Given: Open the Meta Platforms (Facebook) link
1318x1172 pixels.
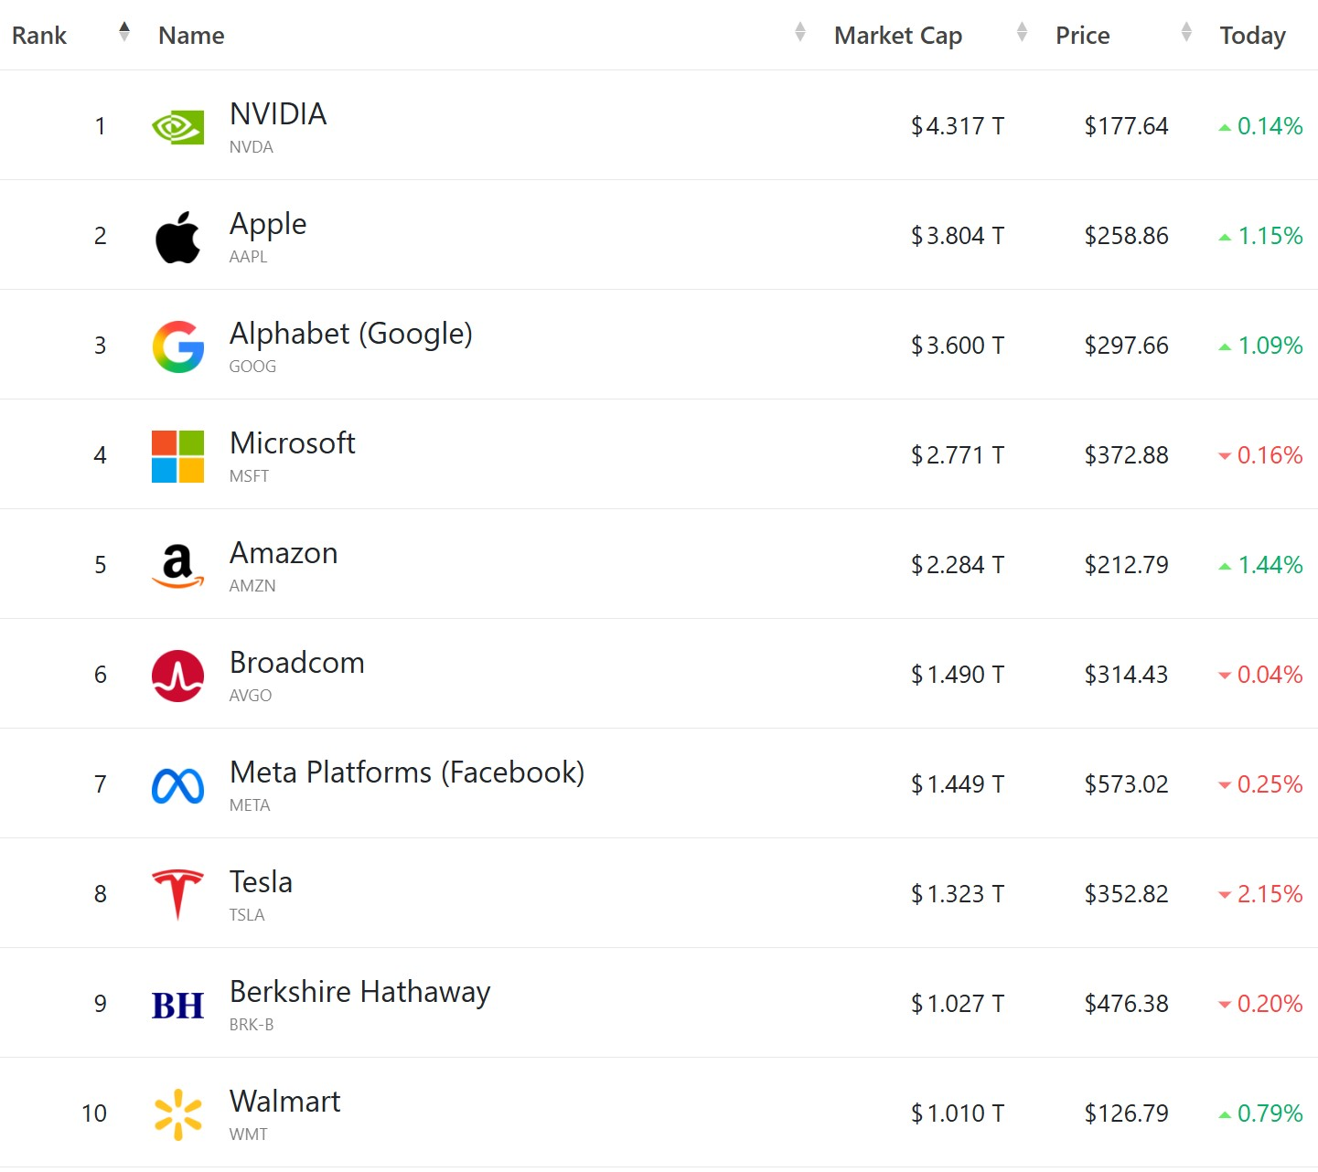Looking at the screenshot, I should click(406, 772).
